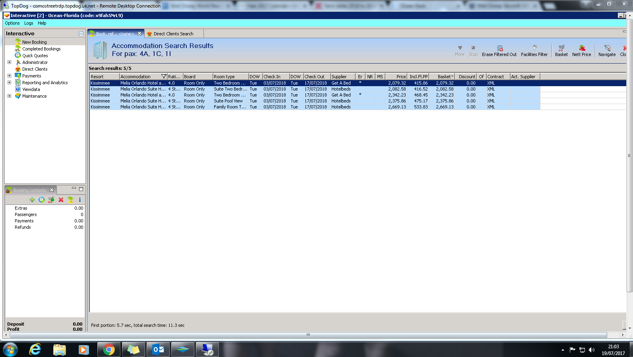Click the red X delete icon in Booking contents
The image size is (633, 357).
click(x=61, y=200)
